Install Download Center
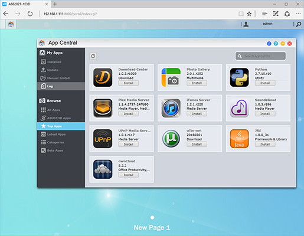304x236 pixels. pyautogui.click(x=129, y=83)
